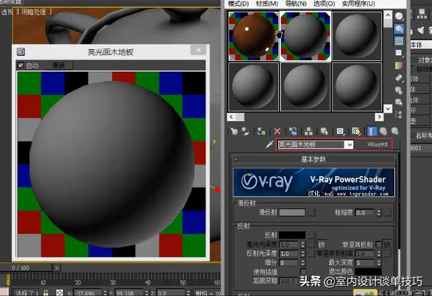Image resolution: width=432 pixels, height=296 pixels.
Task: Select the brown wood material sample slot
Action: (253, 36)
